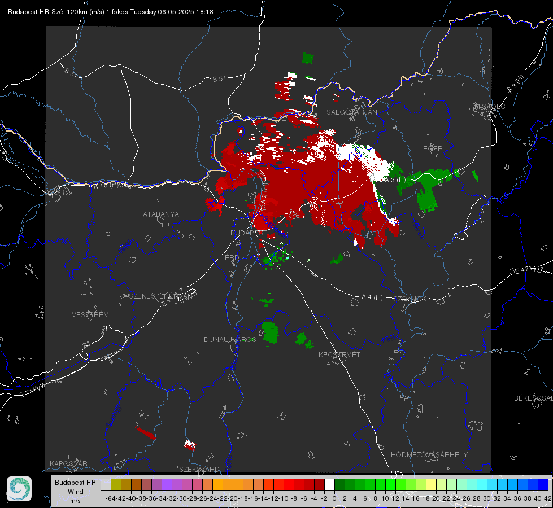Click the Heves county label
This screenshot has height=508, width=553.
[x=417, y=229]
